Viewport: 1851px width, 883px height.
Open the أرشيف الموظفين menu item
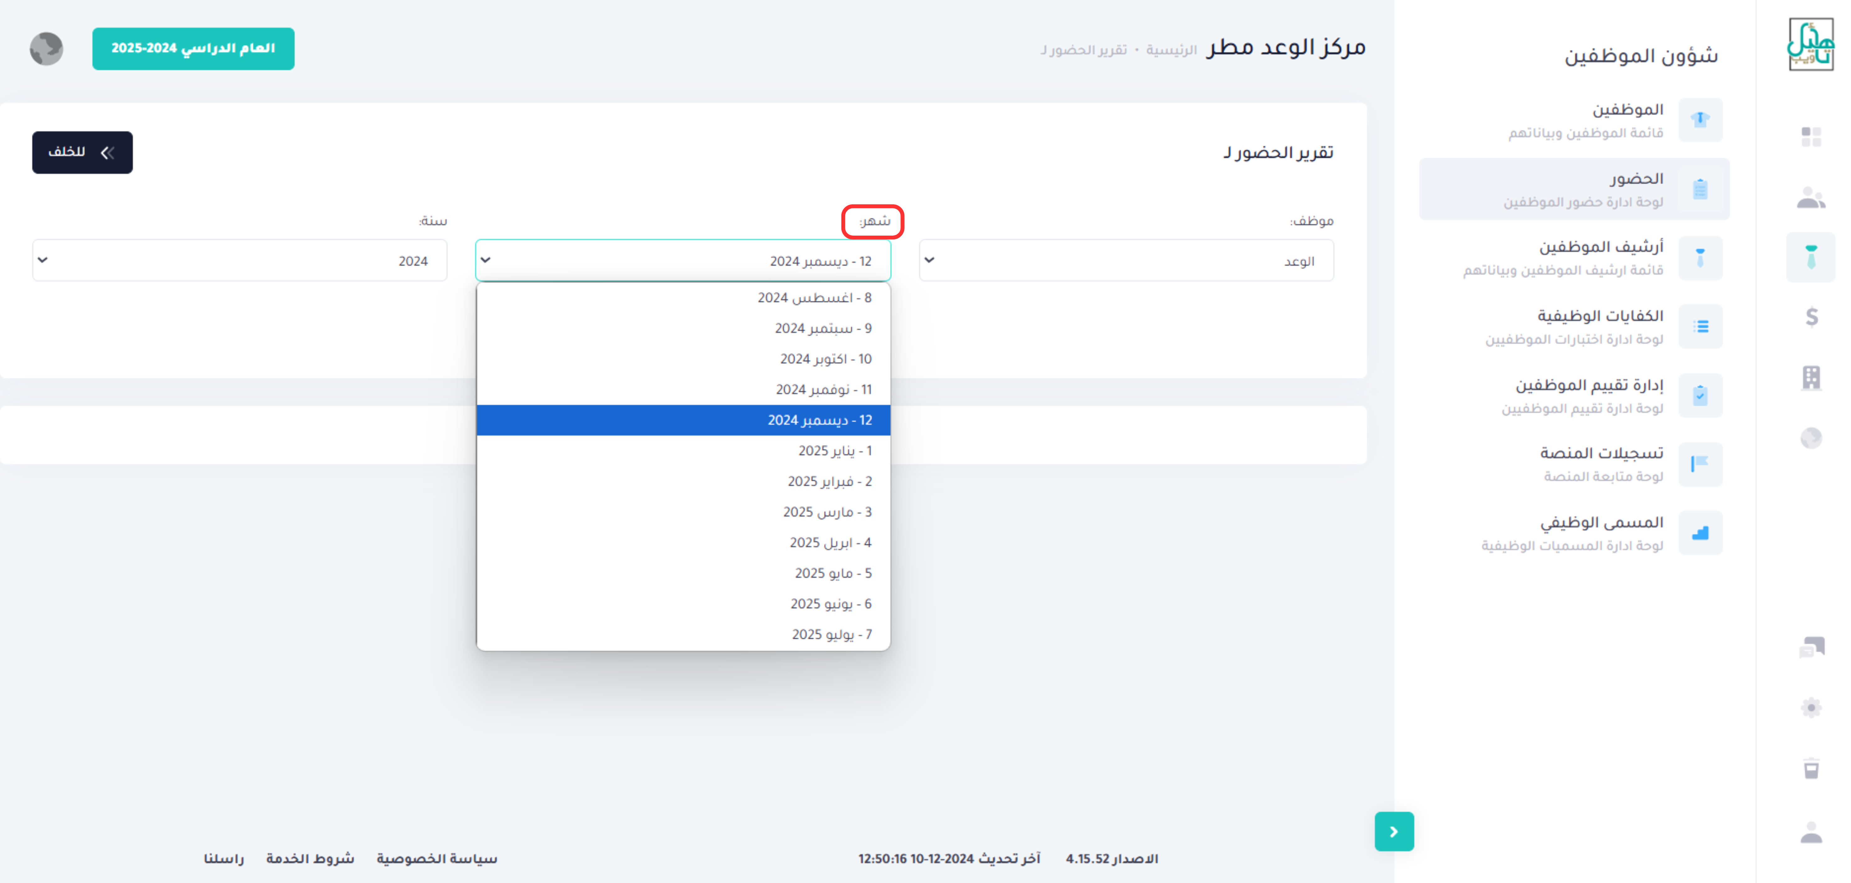pos(1574,257)
